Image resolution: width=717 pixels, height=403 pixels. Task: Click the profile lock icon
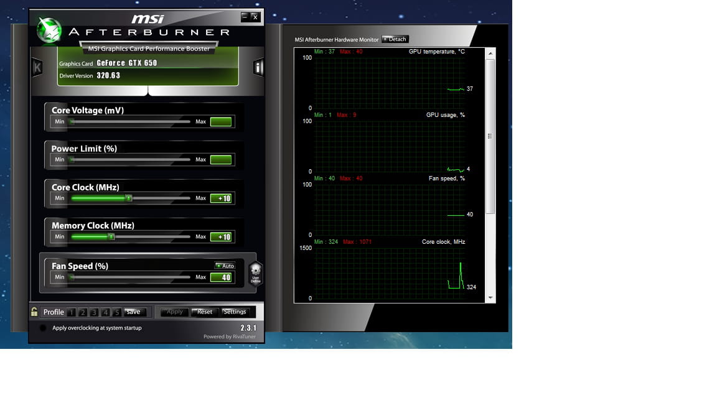click(x=34, y=312)
